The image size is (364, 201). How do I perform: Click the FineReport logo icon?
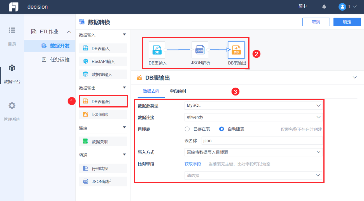(x=13, y=7)
